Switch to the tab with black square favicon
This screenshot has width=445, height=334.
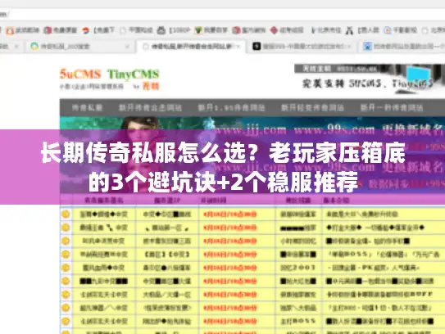302,46
